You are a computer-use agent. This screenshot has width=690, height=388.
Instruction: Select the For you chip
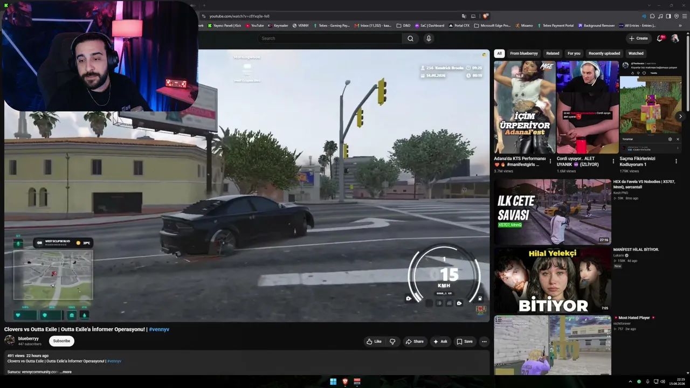(574, 53)
